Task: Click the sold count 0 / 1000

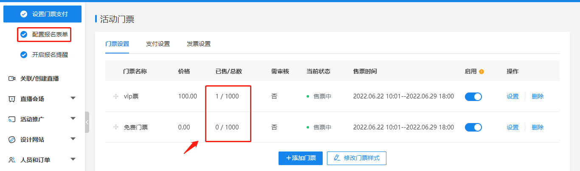Action: (x=227, y=127)
